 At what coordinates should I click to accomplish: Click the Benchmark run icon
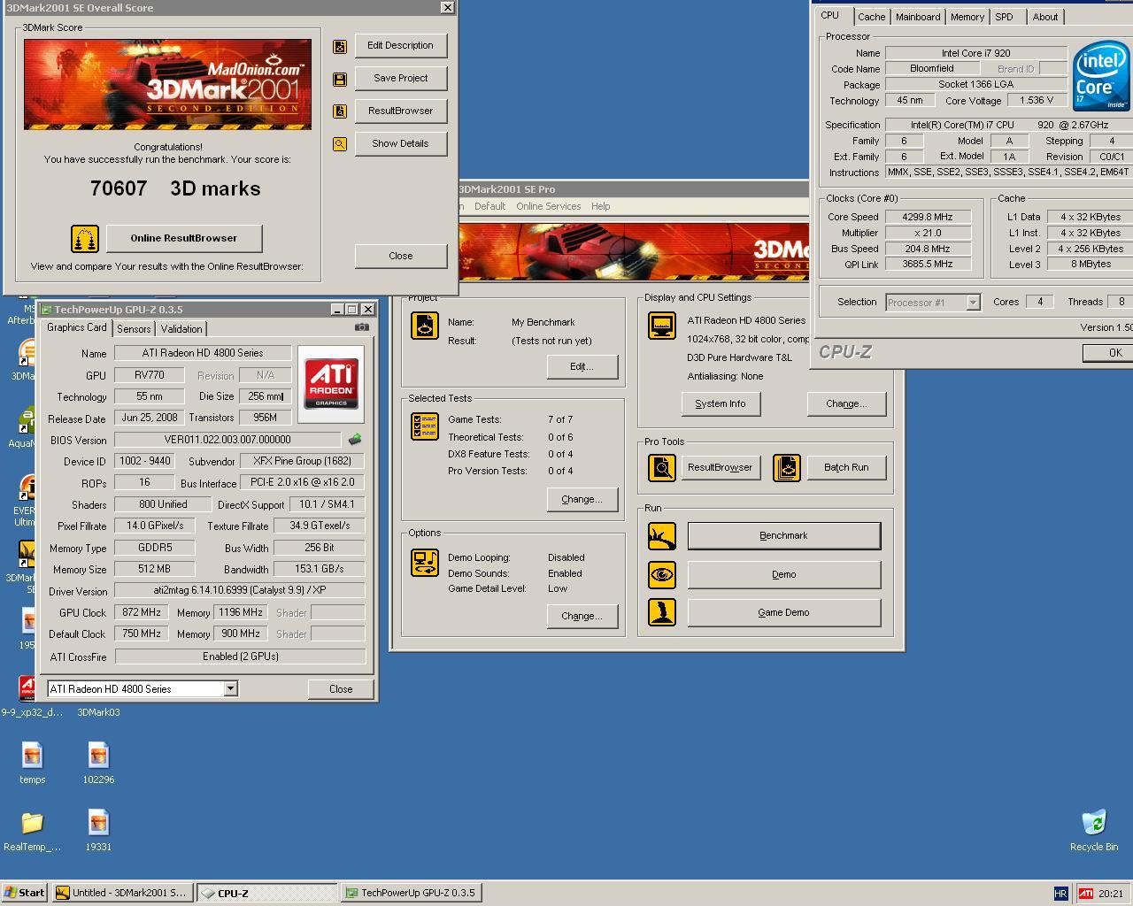pos(662,536)
